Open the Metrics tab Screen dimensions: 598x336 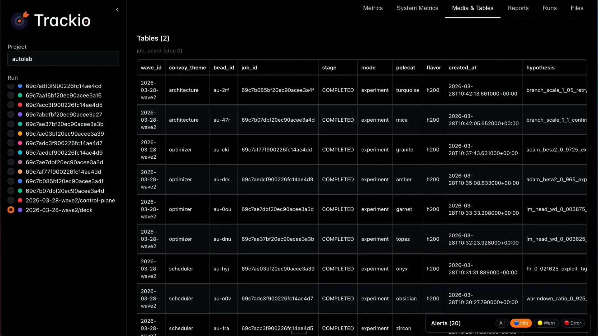tap(373, 8)
